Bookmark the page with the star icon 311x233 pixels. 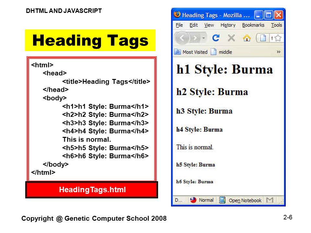[278, 38]
